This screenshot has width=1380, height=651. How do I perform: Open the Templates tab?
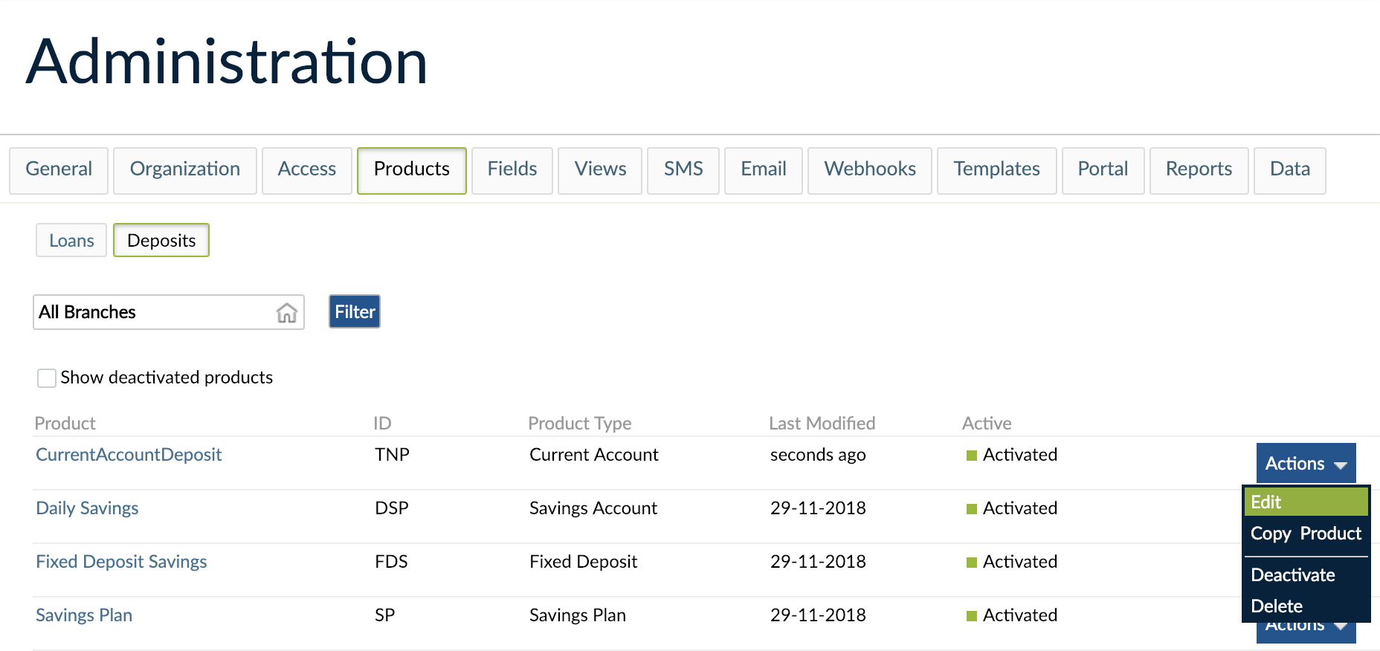(997, 170)
